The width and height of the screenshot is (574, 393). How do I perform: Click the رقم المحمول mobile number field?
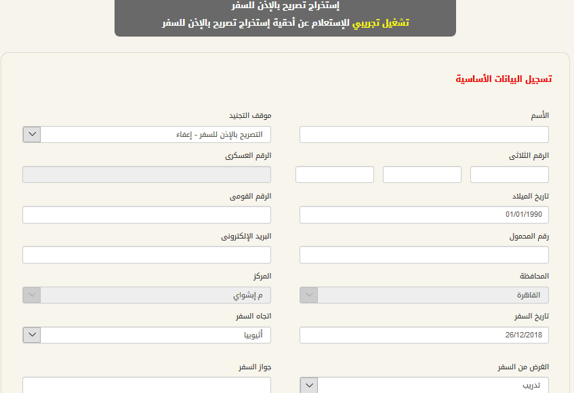click(424, 255)
